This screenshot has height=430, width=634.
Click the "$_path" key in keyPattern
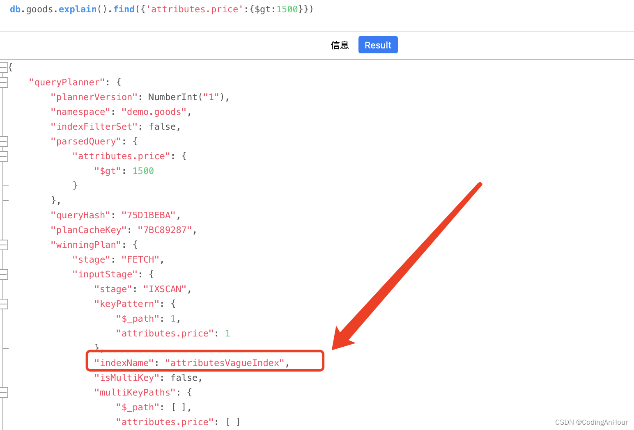click(138, 319)
